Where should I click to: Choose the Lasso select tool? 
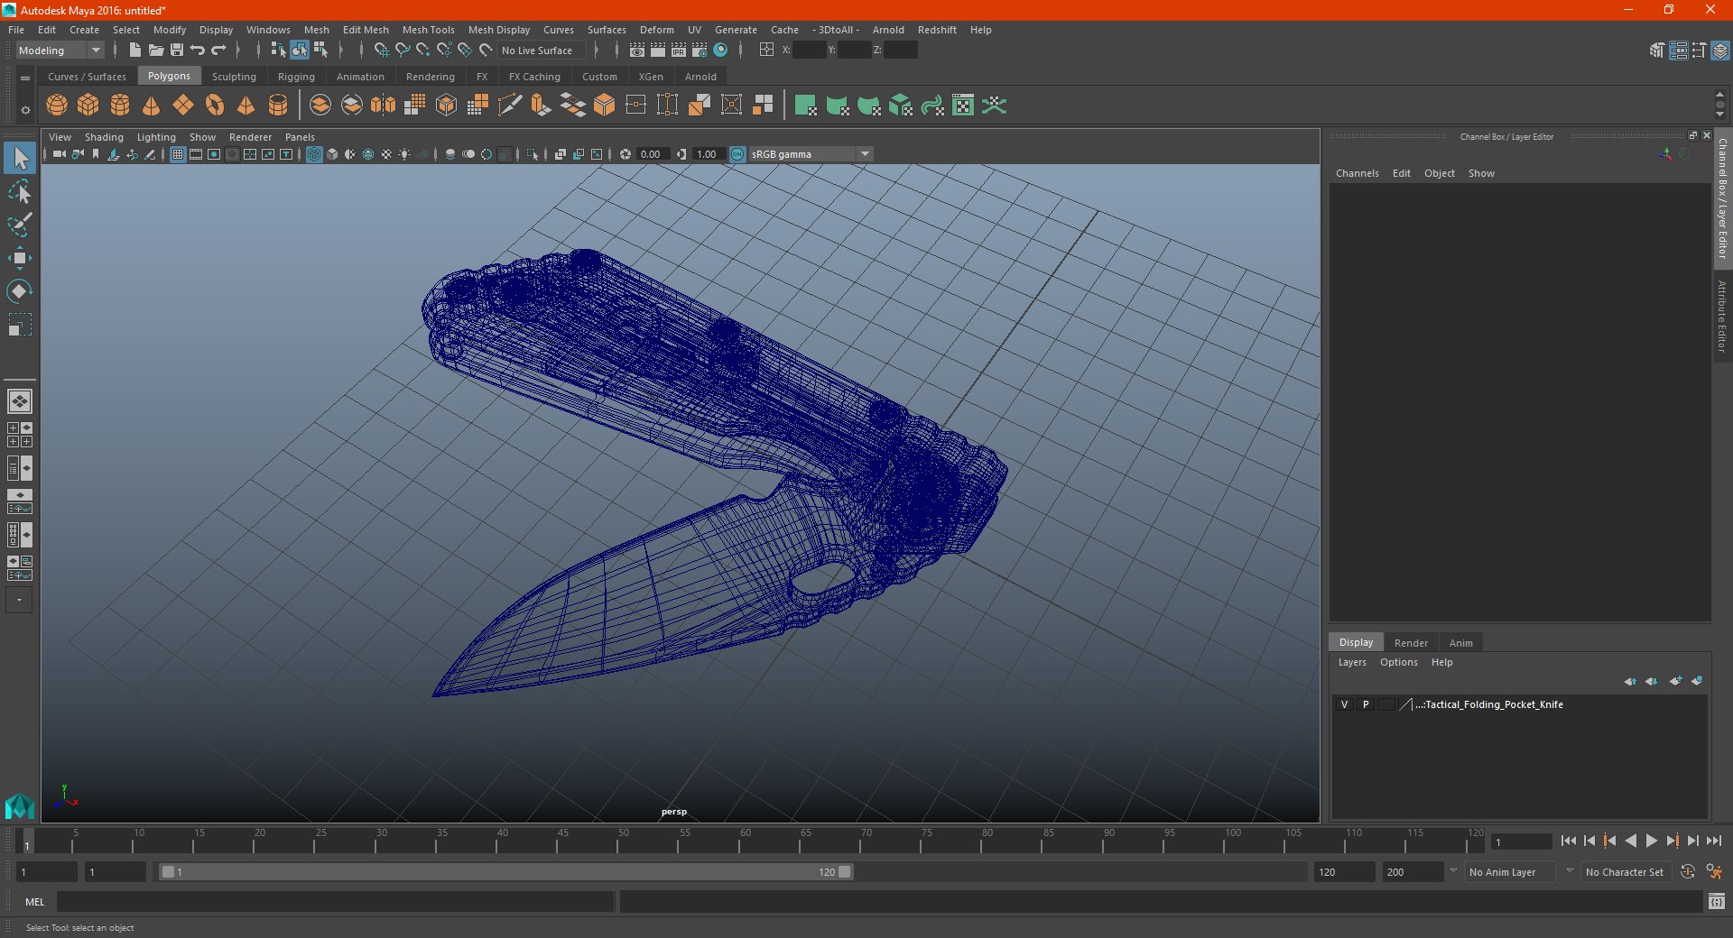(19, 191)
